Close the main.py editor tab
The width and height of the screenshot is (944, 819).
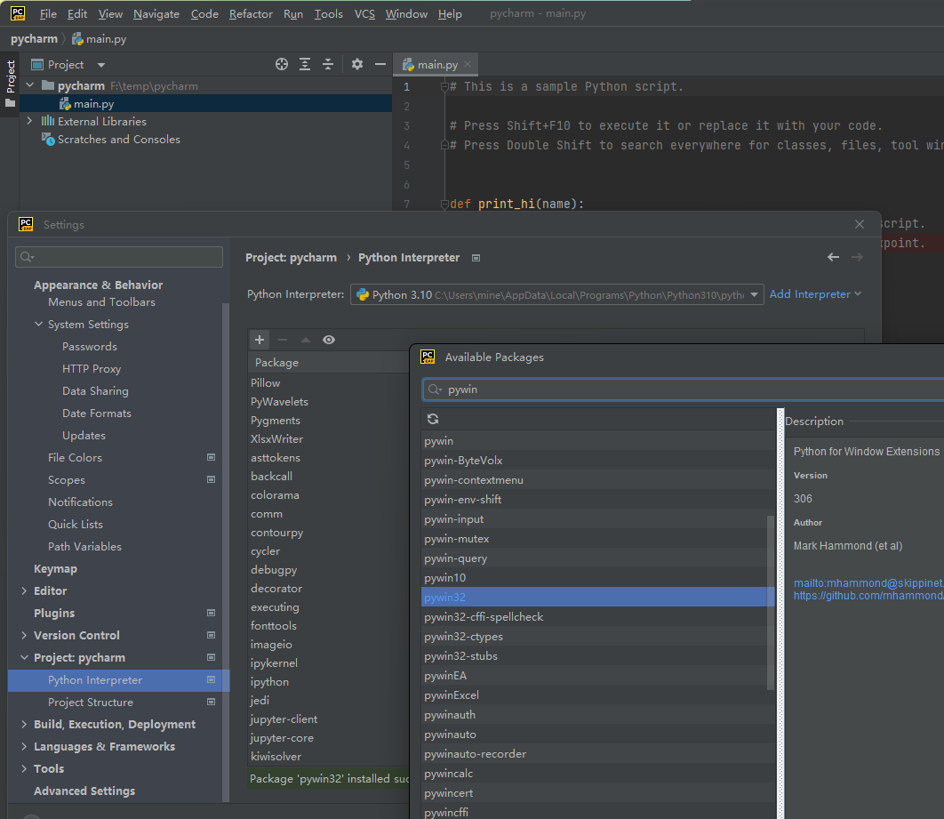(468, 64)
